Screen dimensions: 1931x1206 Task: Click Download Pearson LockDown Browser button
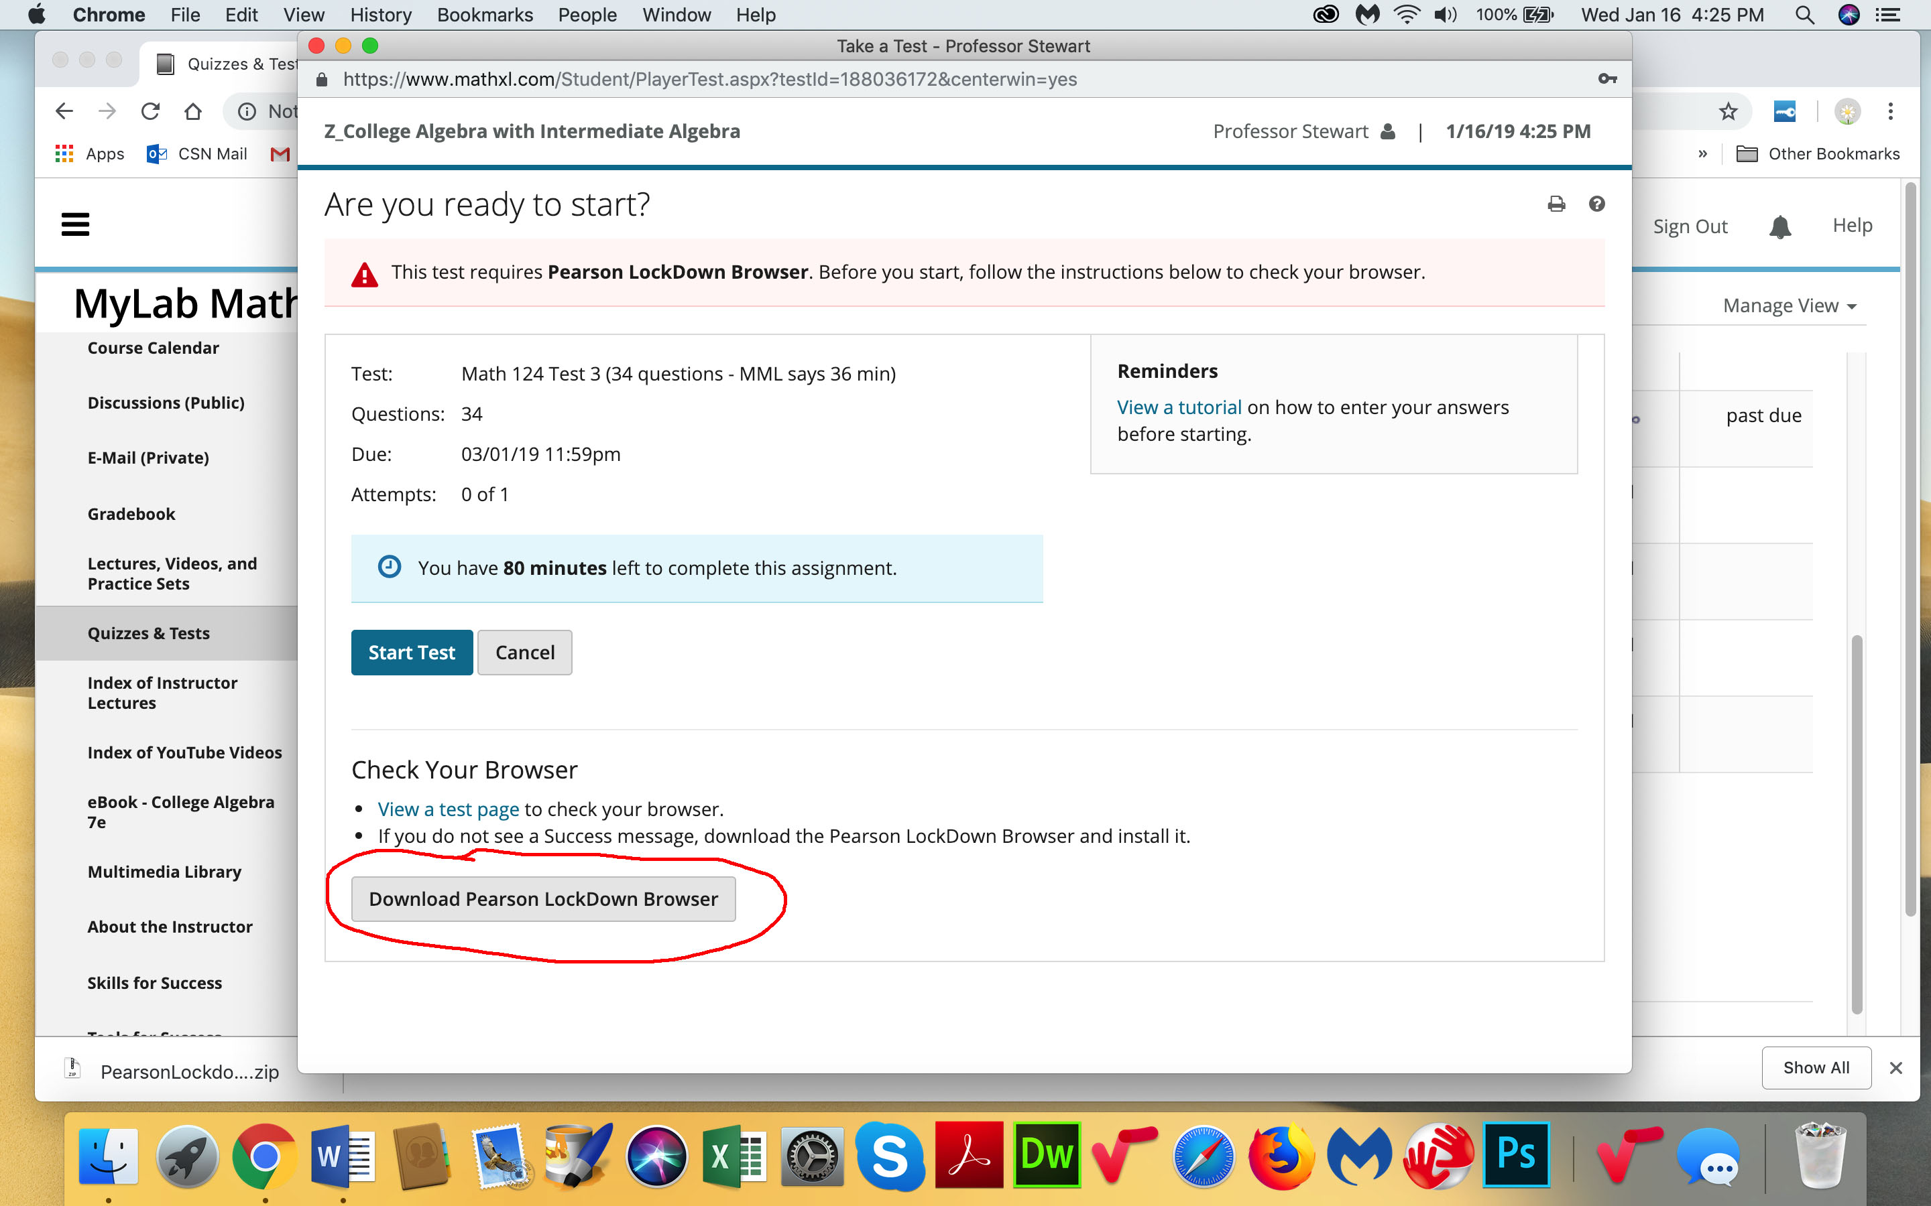542,899
